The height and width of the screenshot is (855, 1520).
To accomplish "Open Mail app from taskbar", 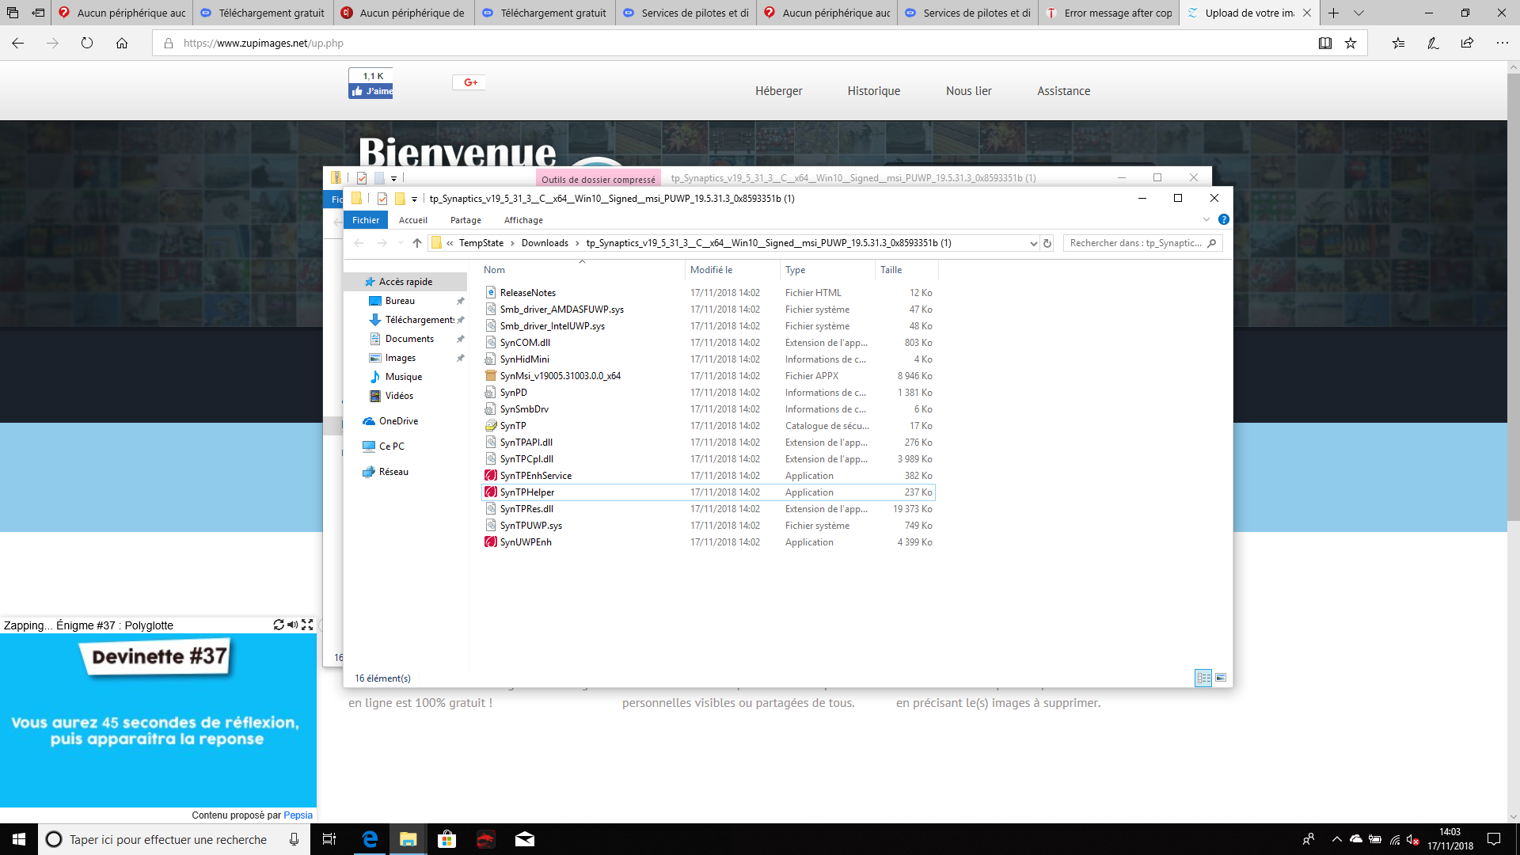I will point(524,839).
